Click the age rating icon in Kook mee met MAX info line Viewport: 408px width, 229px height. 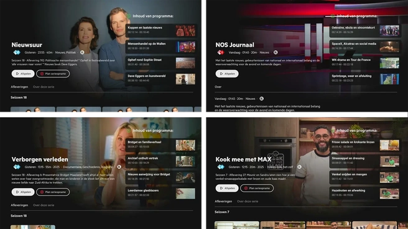tap(300, 167)
